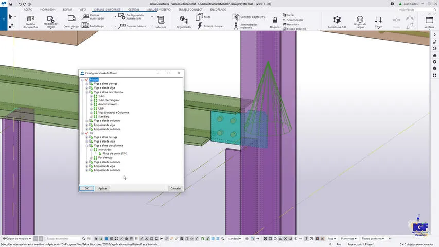Expand the Por defecto node
Screen dimensions: 439x247
click(91, 158)
